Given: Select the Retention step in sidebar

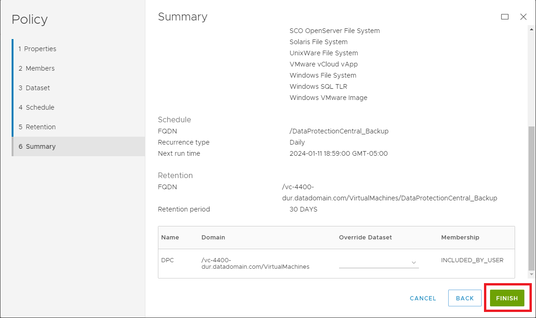Looking at the screenshot, I should coord(37,127).
